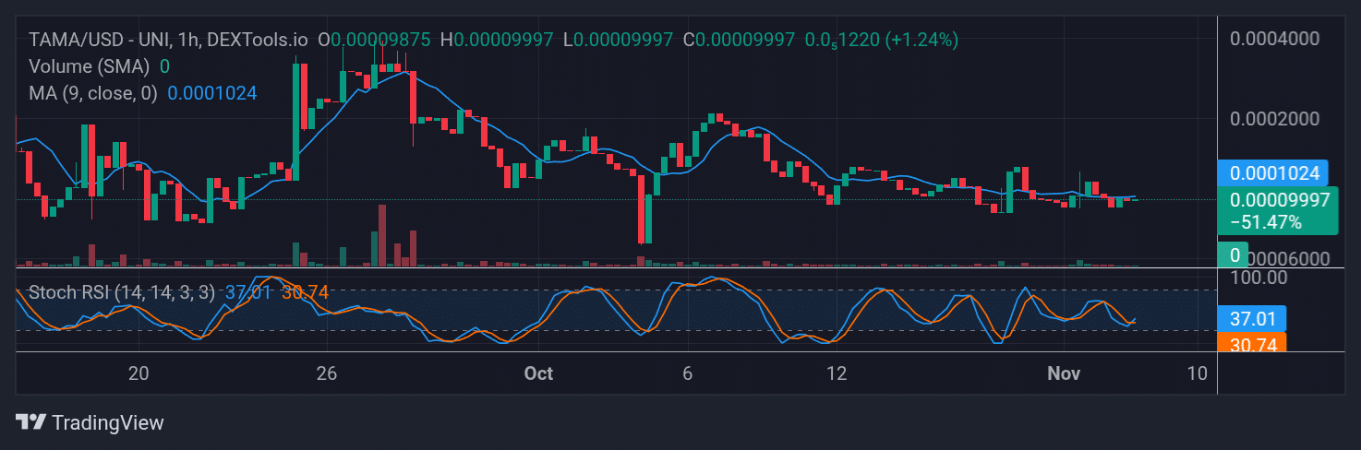Screen dimensions: 1361x450
Task: Click the TradingView logo icon
Action: coord(31,422)
